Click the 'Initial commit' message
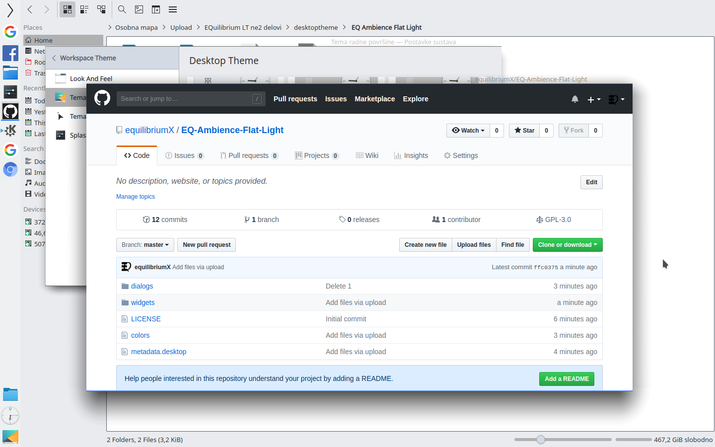This screenshot has height=447, width=715. [x=346, y=319]
